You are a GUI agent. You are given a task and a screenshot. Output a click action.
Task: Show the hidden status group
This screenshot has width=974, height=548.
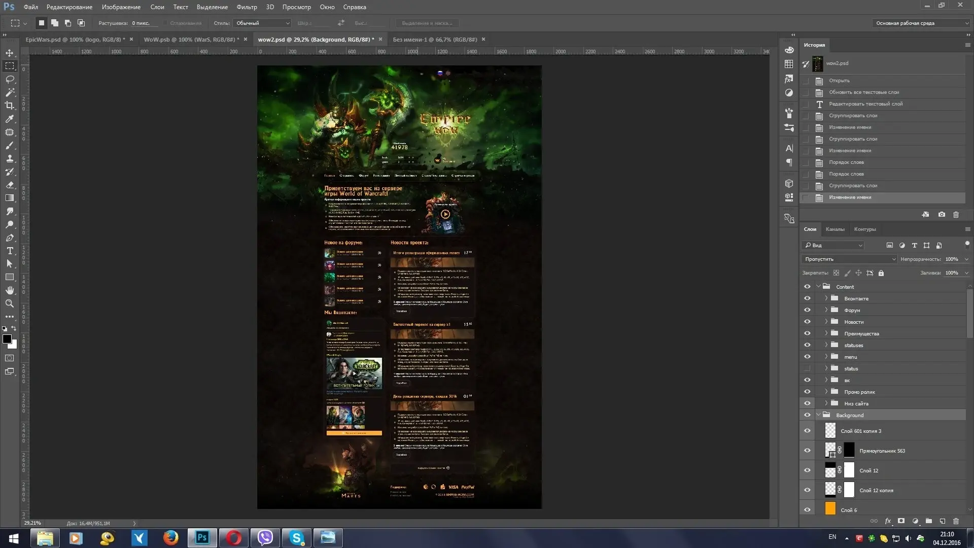pos(807,368)
